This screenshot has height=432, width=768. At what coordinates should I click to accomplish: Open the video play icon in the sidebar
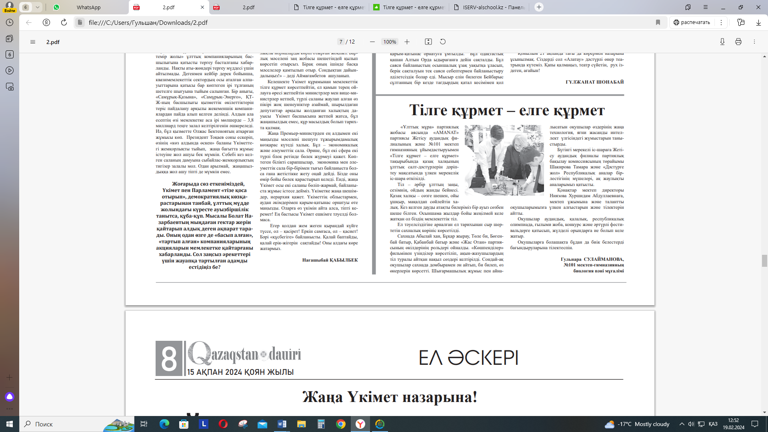(10, 71)
